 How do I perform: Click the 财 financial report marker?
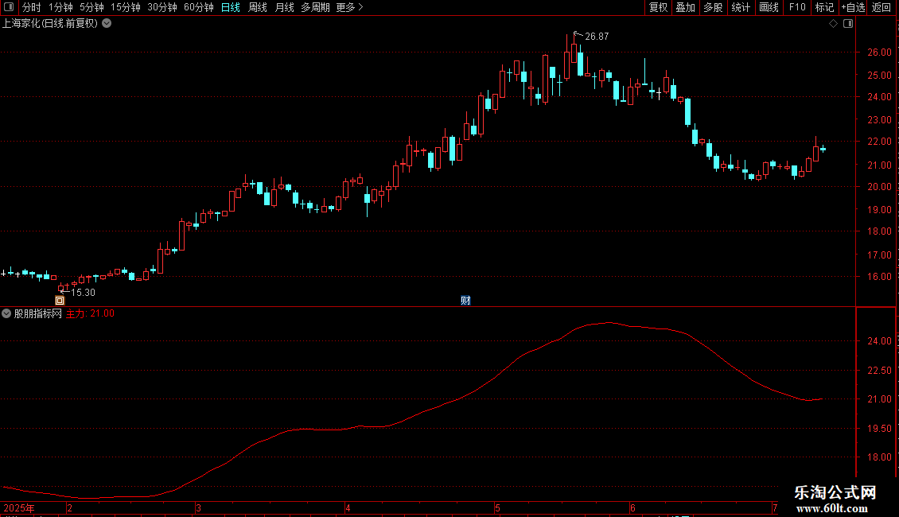click(x=465, y=301)
